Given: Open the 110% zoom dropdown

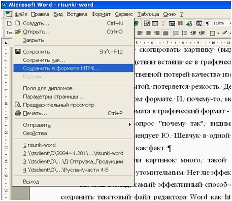Looking at the screenshot, I should tap(230, 23).
